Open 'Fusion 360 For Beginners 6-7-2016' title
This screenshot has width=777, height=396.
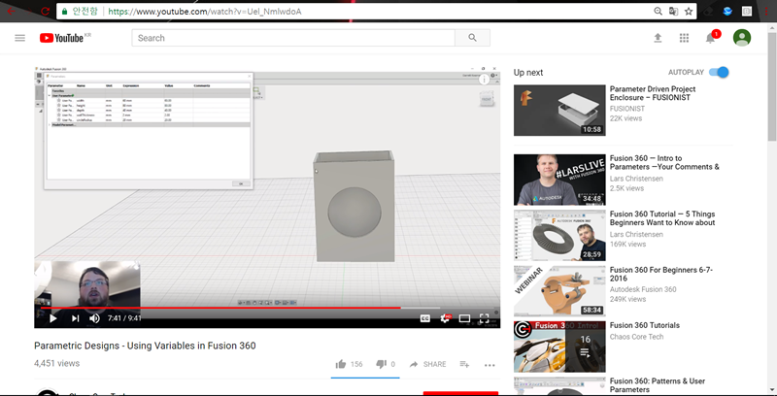pos(661,275)
